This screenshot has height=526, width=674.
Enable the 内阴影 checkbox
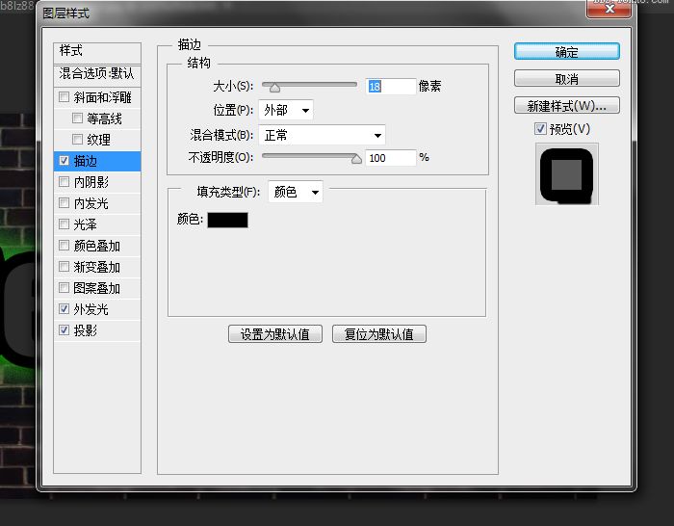pyautogui.click(x=64, y=181)
